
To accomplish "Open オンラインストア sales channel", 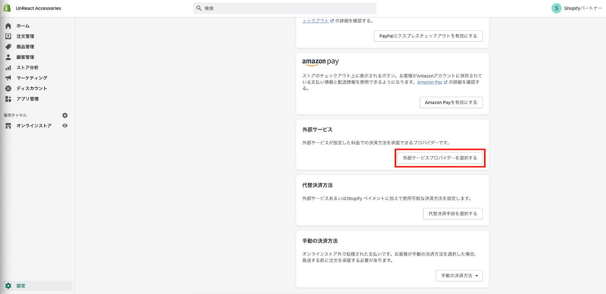I will click(x=34, y=126).
